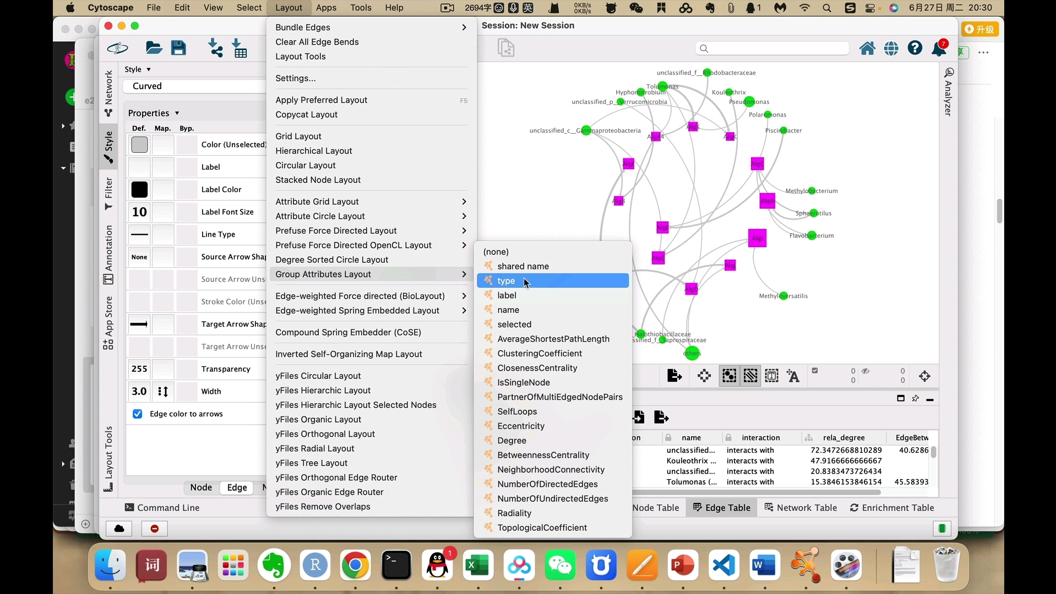Click the export table icon above Edge Table
1056x594 pixels.
click(x=661, y=417)
